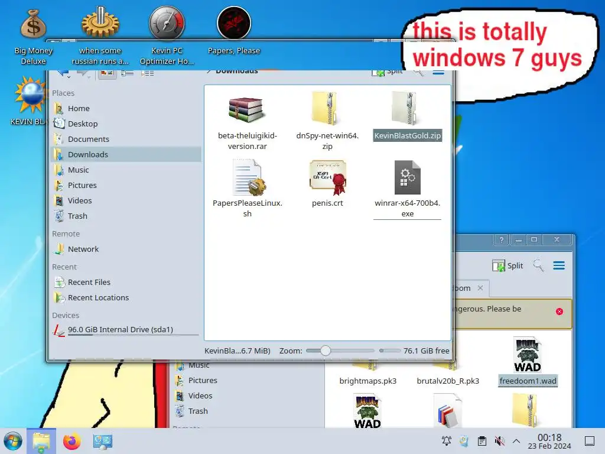Image resolution: width=605 pixels, height=454 pixels.
Task: Open Trash in the front window Places
Action: click(x=126, y=216)
